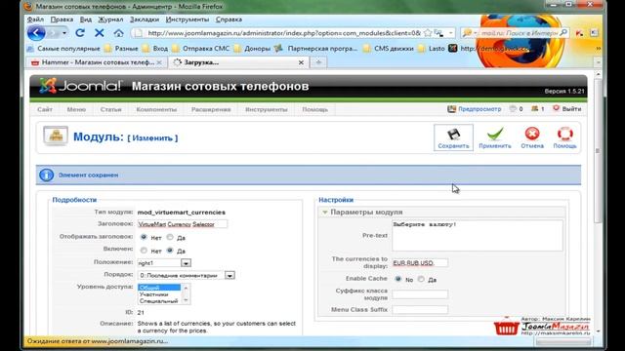This screenshot has height=351, width=625.
Task: Open the CMS движки bookmarks folder
Action: coord(389,48)
